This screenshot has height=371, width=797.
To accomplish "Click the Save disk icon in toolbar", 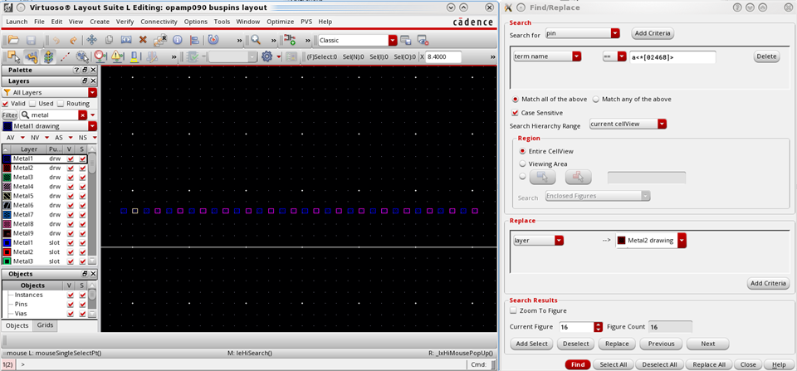I will point(31,40).
